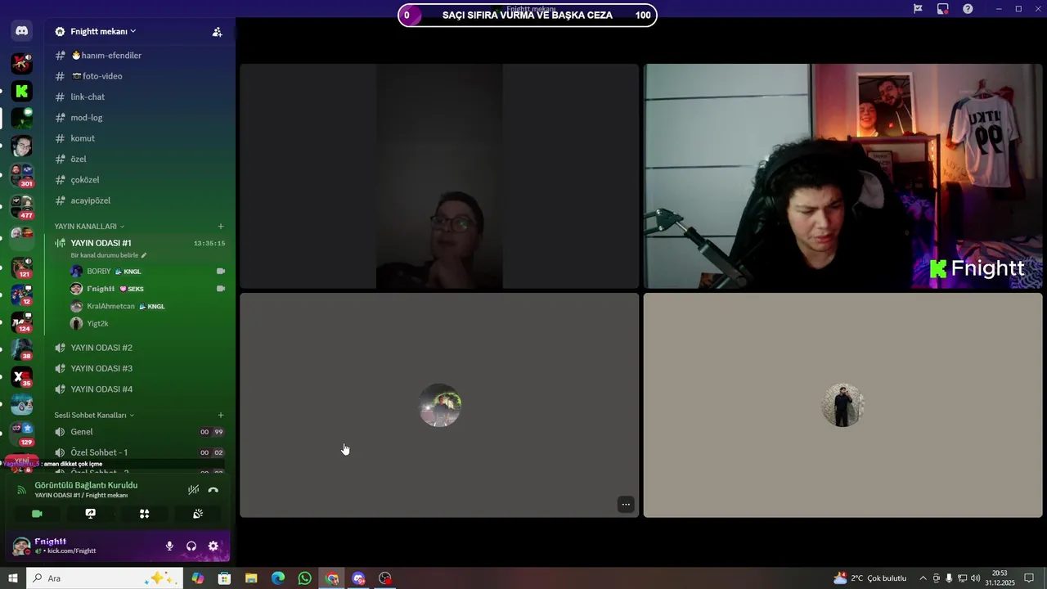
Task: Open the server folder with 129 badge
Action: point(22,434)
